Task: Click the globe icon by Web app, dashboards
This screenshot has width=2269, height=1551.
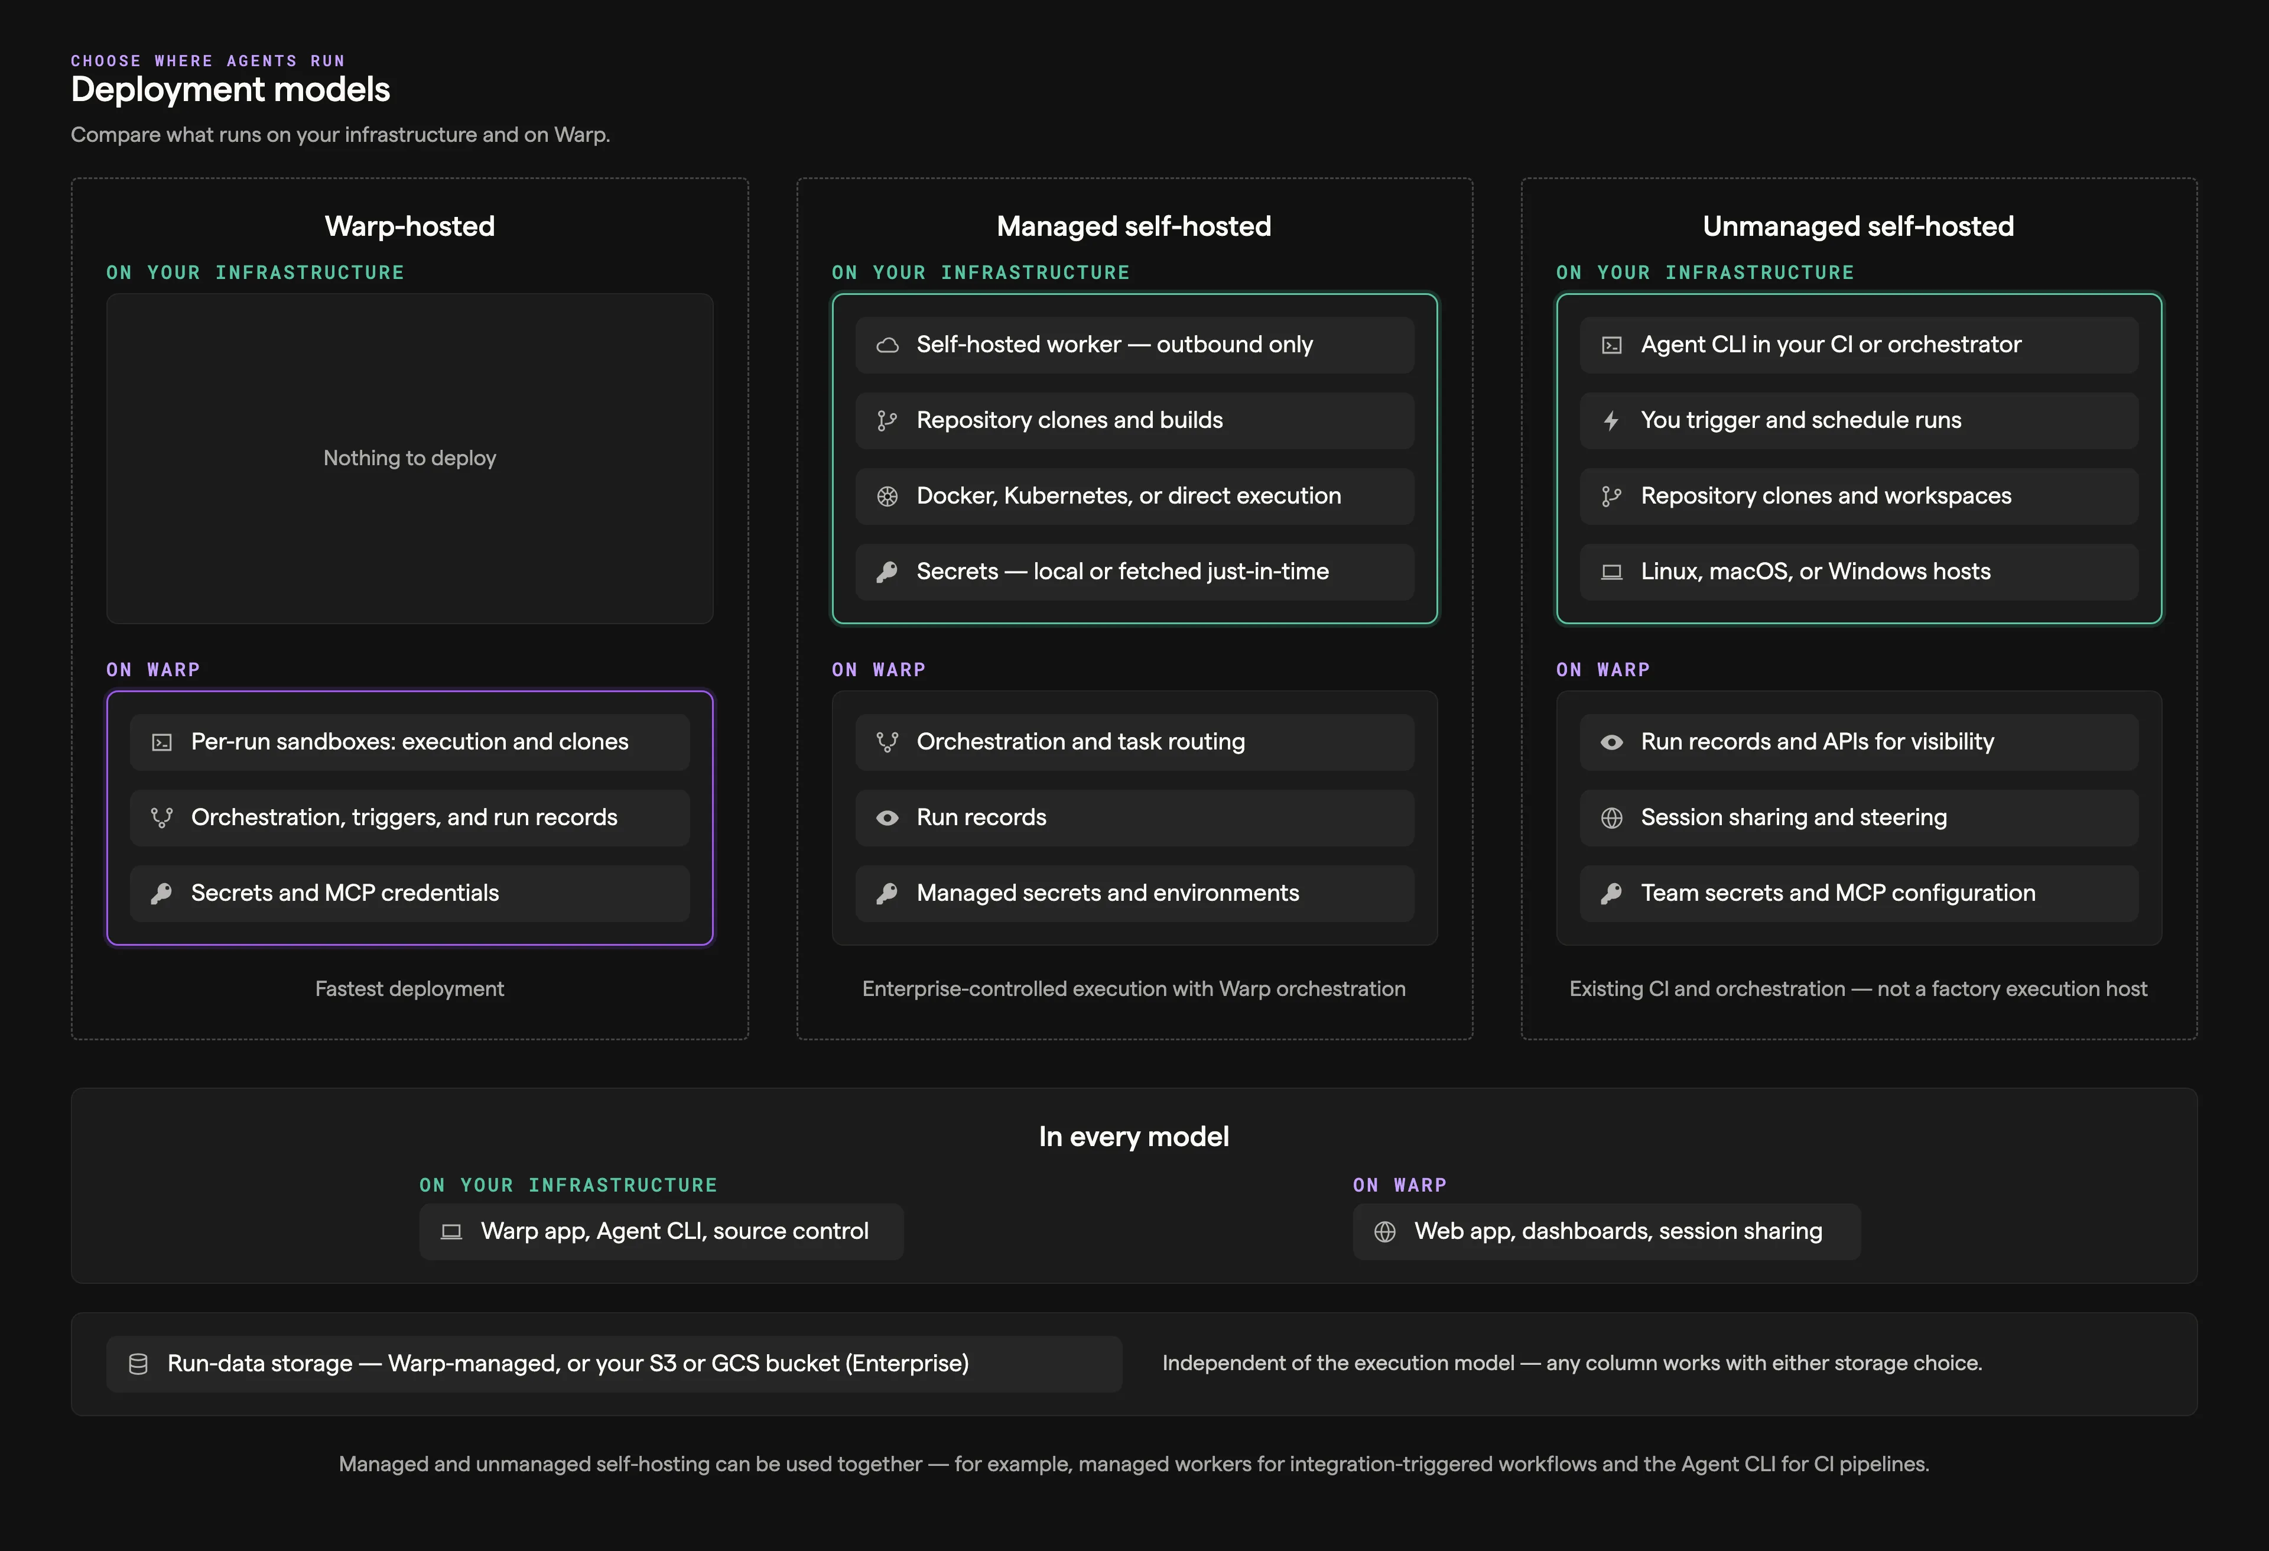Action: (1384, 1232)
